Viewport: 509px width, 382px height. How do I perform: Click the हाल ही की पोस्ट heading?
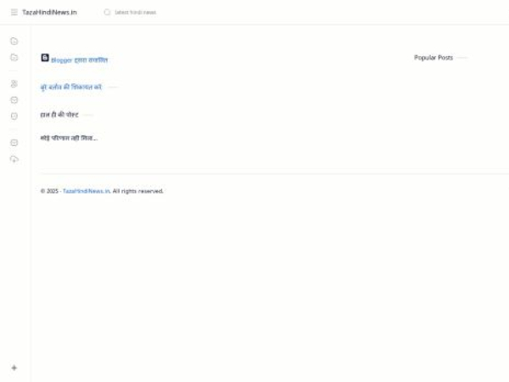coord(59,114)
